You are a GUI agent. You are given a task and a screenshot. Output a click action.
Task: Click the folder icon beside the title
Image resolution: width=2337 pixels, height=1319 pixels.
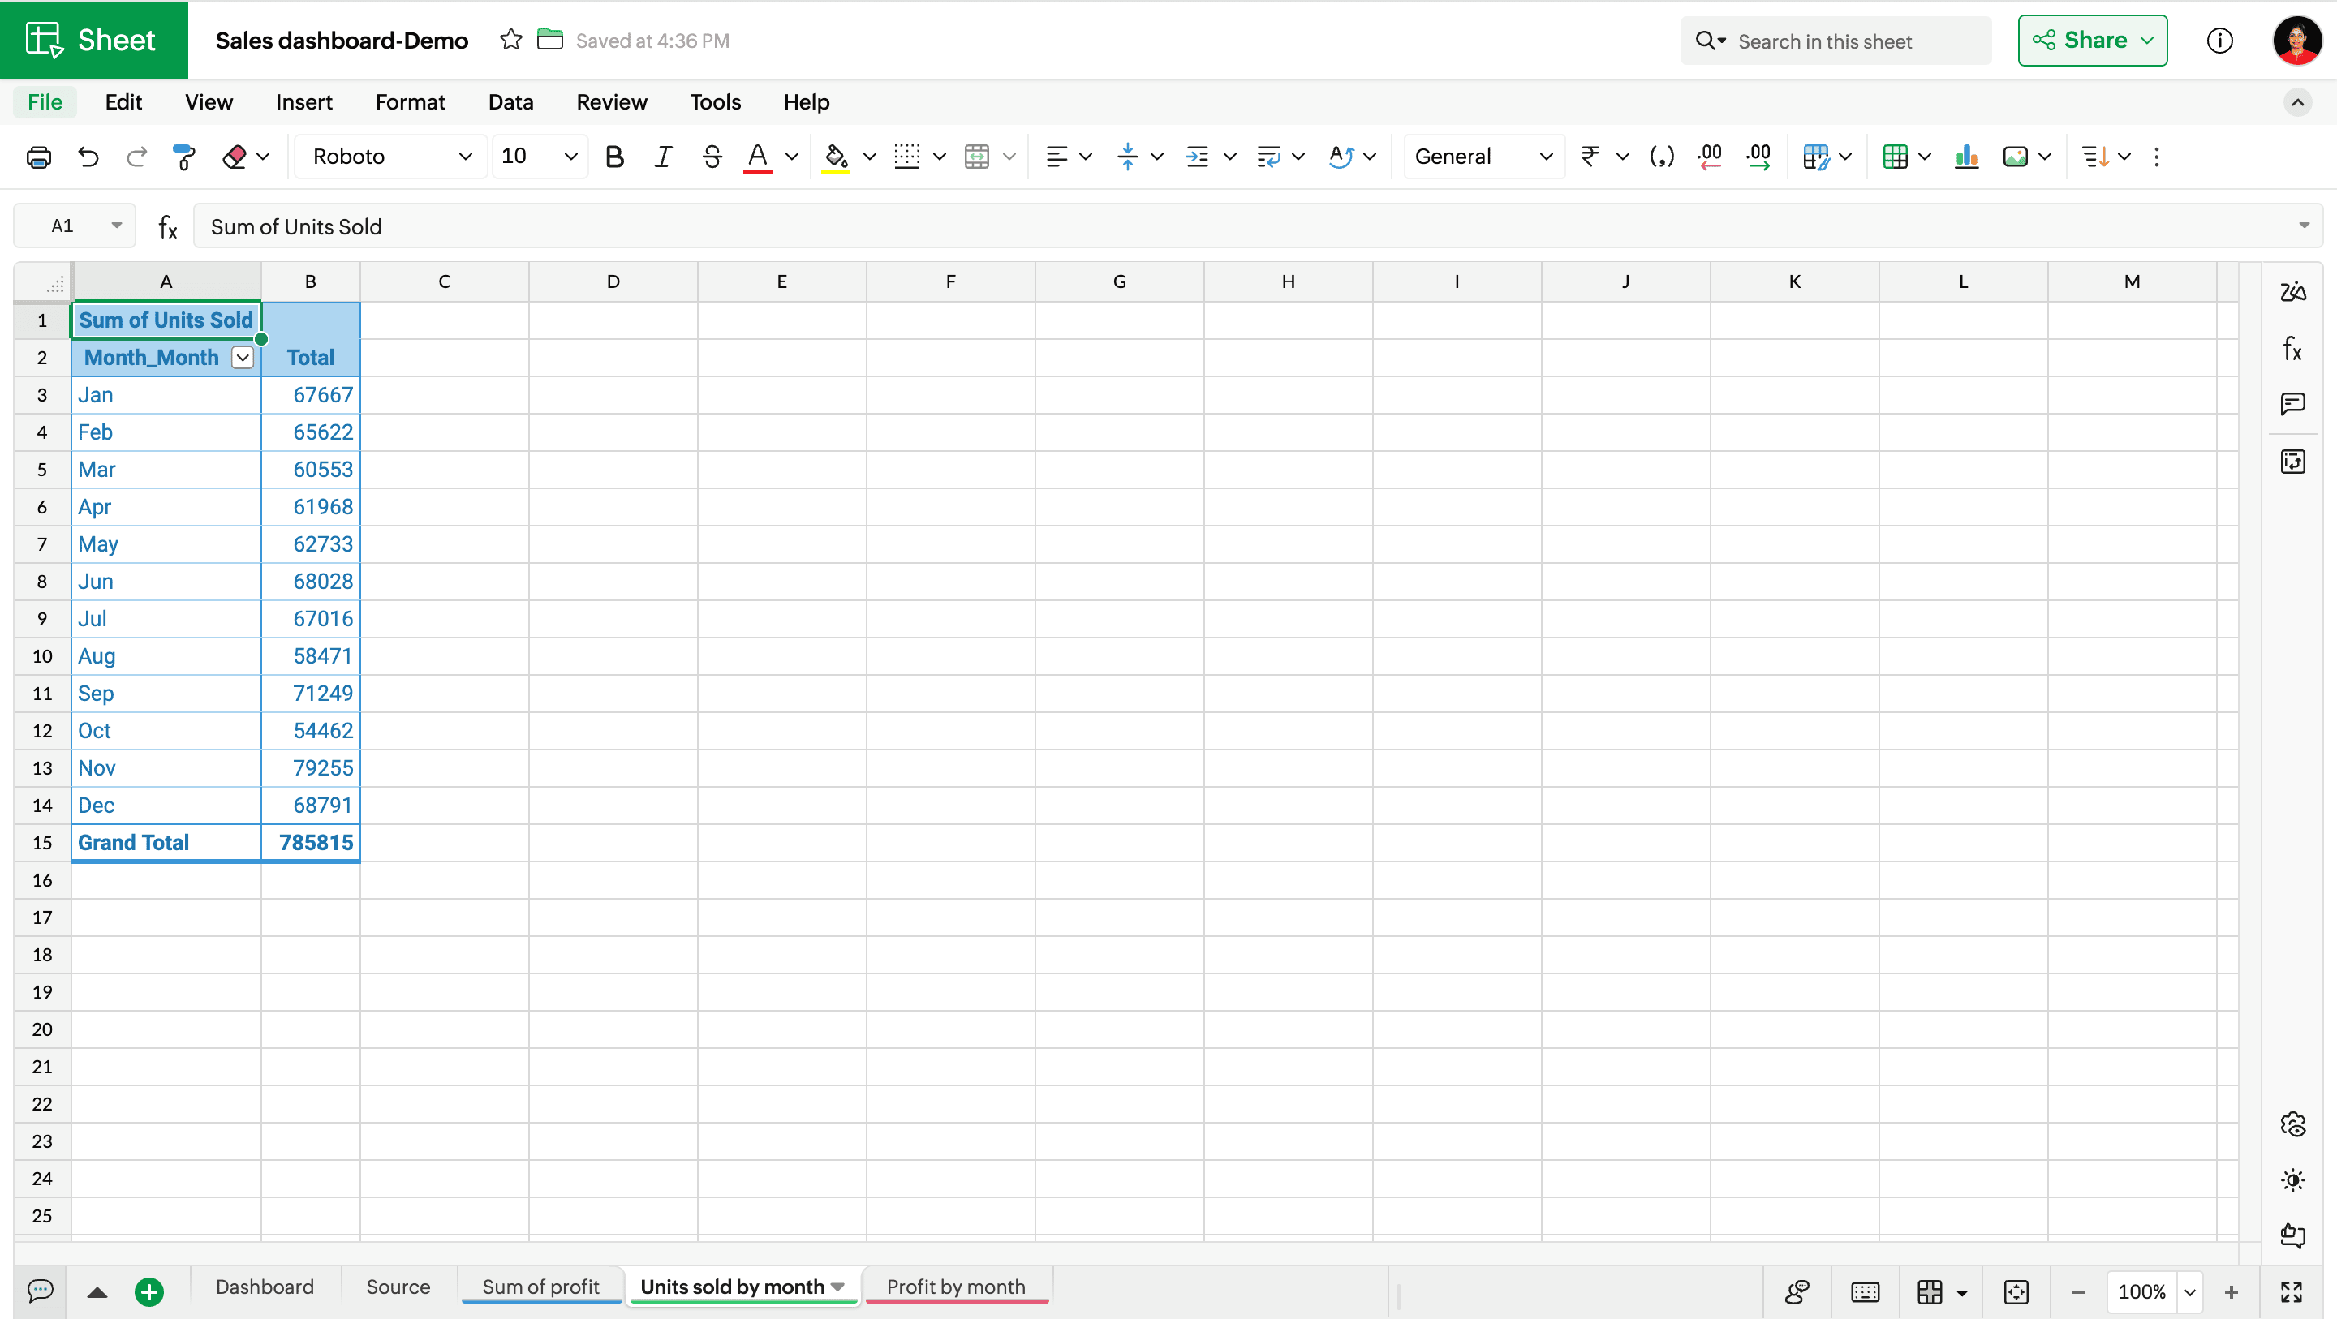(550, 40)
